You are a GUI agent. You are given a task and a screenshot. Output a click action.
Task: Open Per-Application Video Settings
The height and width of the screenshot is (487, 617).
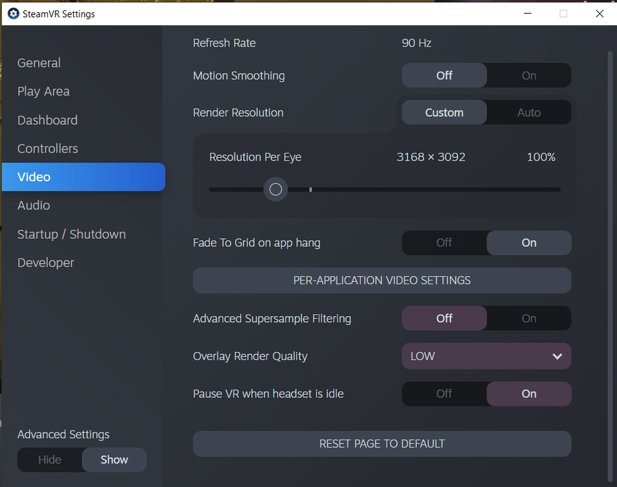tap(382, 280)
